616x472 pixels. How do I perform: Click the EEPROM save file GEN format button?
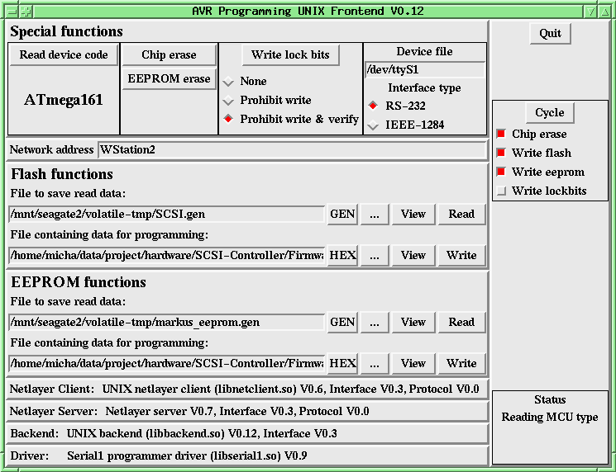pyautogui.click(x=342, y=323)
